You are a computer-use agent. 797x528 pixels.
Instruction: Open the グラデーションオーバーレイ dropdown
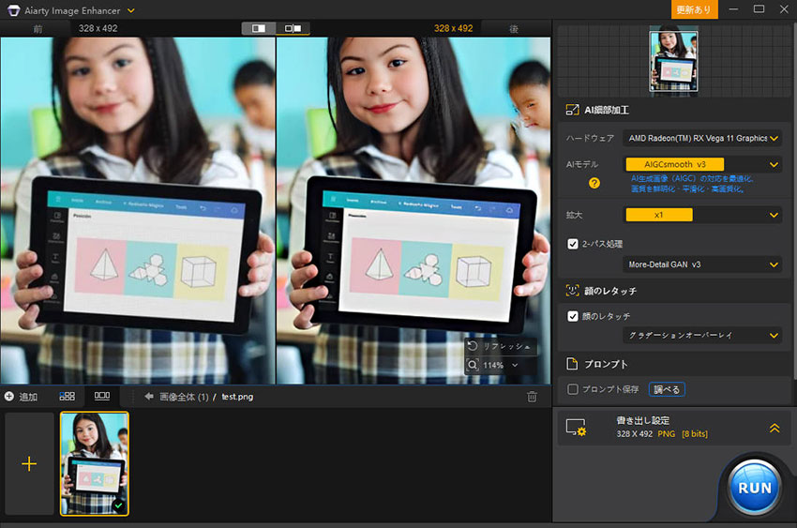702,336
